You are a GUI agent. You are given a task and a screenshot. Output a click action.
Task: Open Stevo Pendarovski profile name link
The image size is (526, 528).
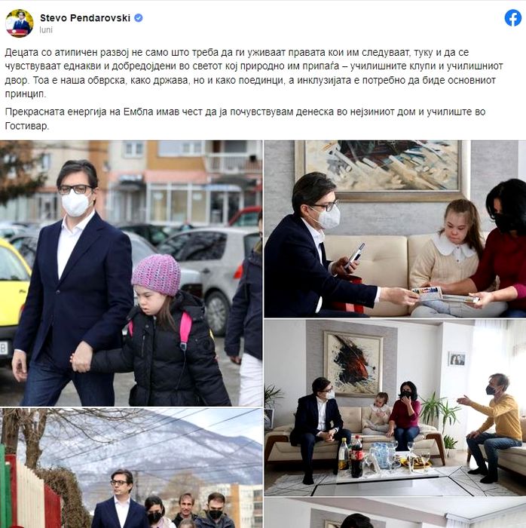(x=85, y=18)
